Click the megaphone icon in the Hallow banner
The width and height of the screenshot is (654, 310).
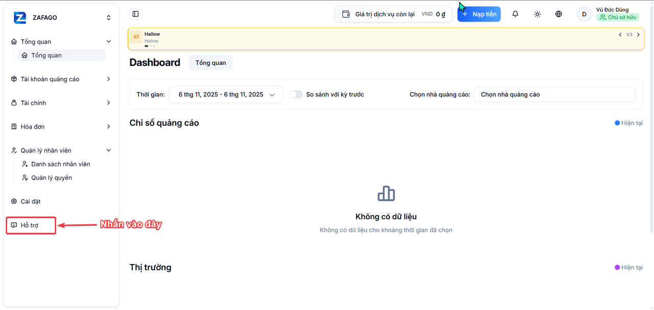(136, 37)
